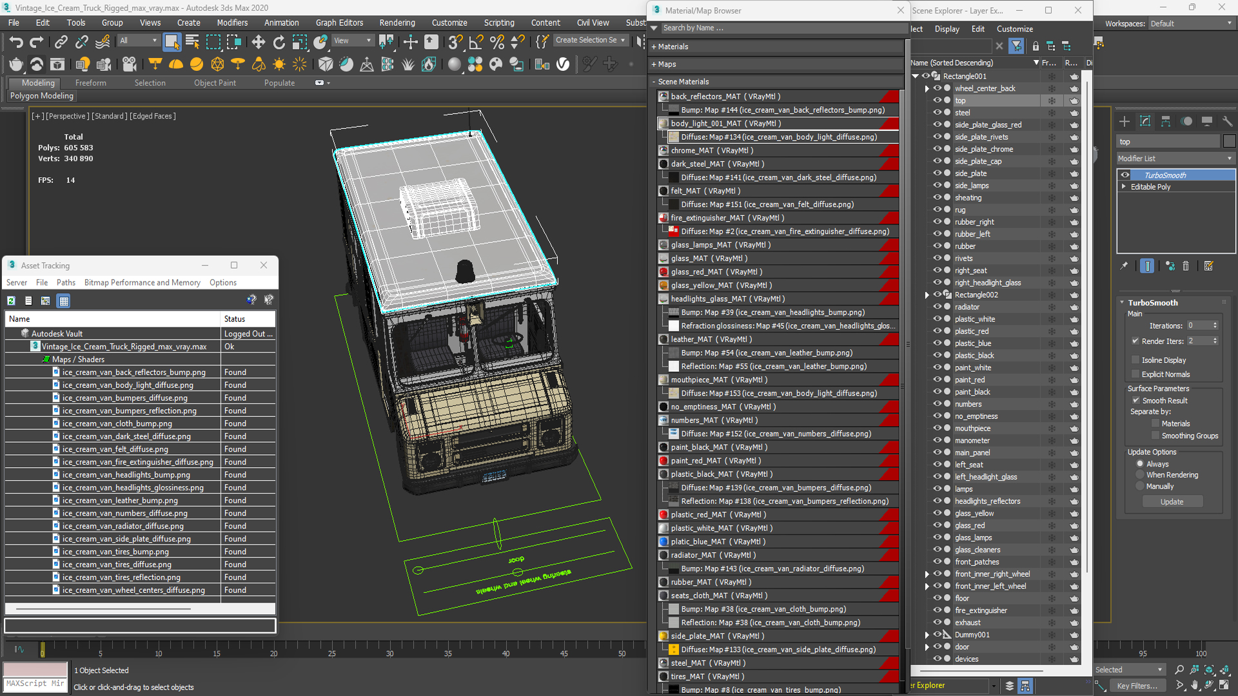Switch to Freeform ribbon tab
1238x696 pixels.
click(x=90, y=82)
